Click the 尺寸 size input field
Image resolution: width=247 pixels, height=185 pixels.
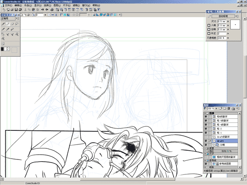coord(222,22)
